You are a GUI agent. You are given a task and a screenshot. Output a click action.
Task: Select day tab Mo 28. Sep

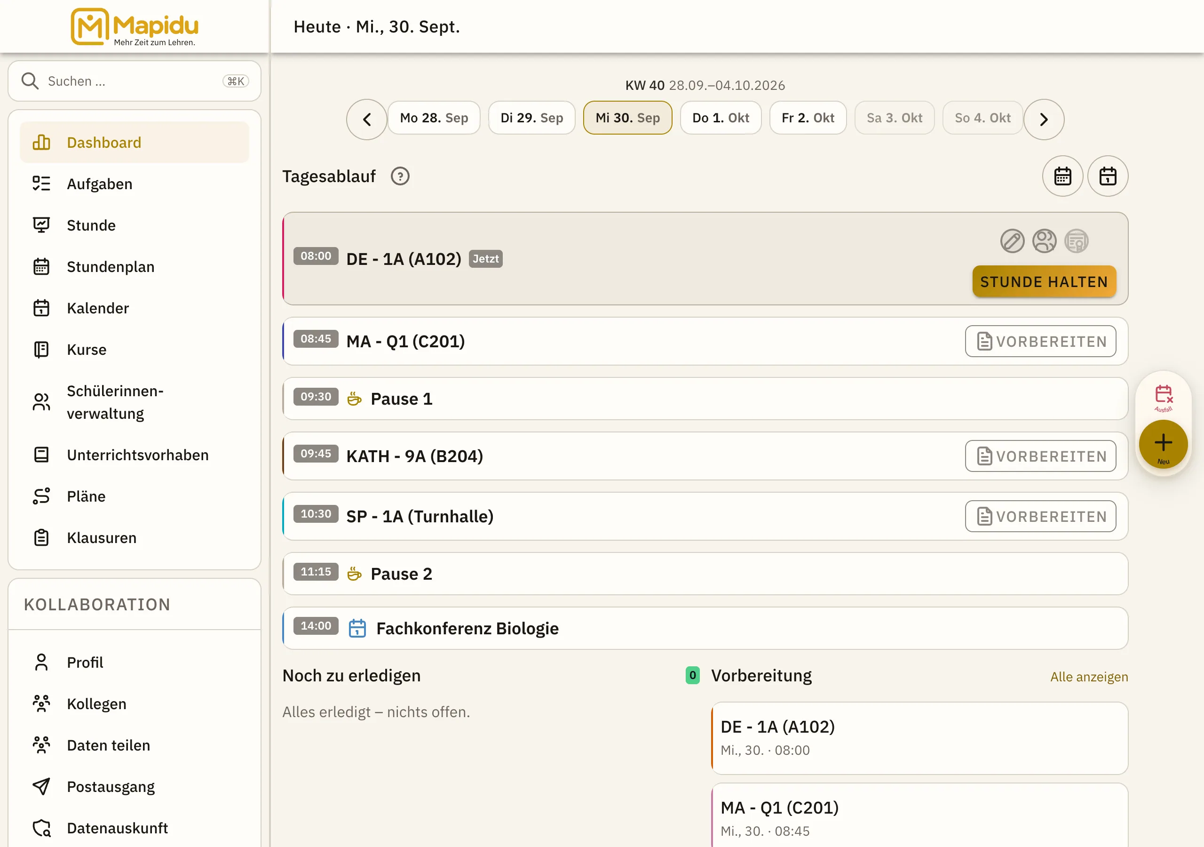[434, 118]
